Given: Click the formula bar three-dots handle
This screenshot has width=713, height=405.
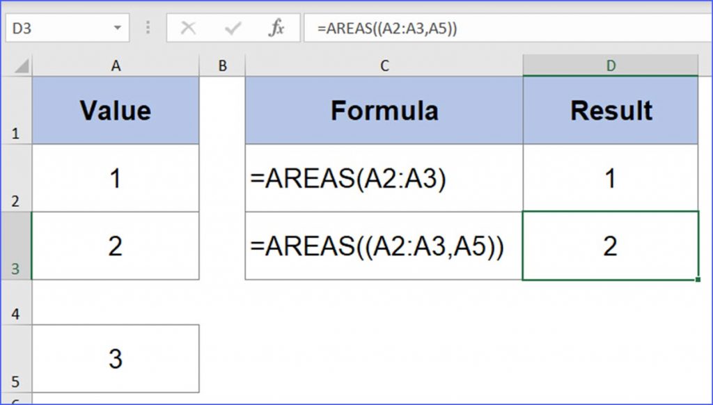Looking at the screenshot, I should pos(148,28).
